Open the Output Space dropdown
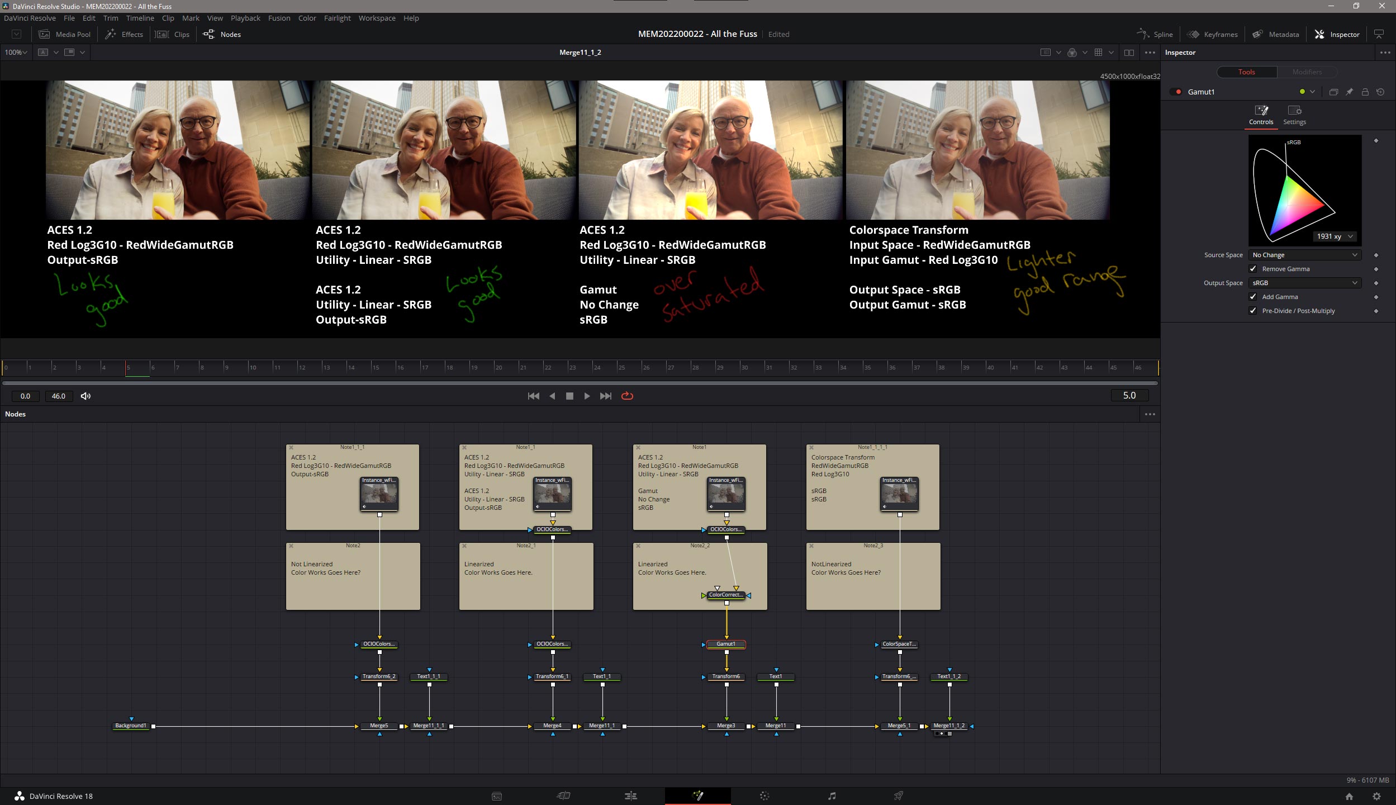The image size is (1396, 805). point(1305,283)
